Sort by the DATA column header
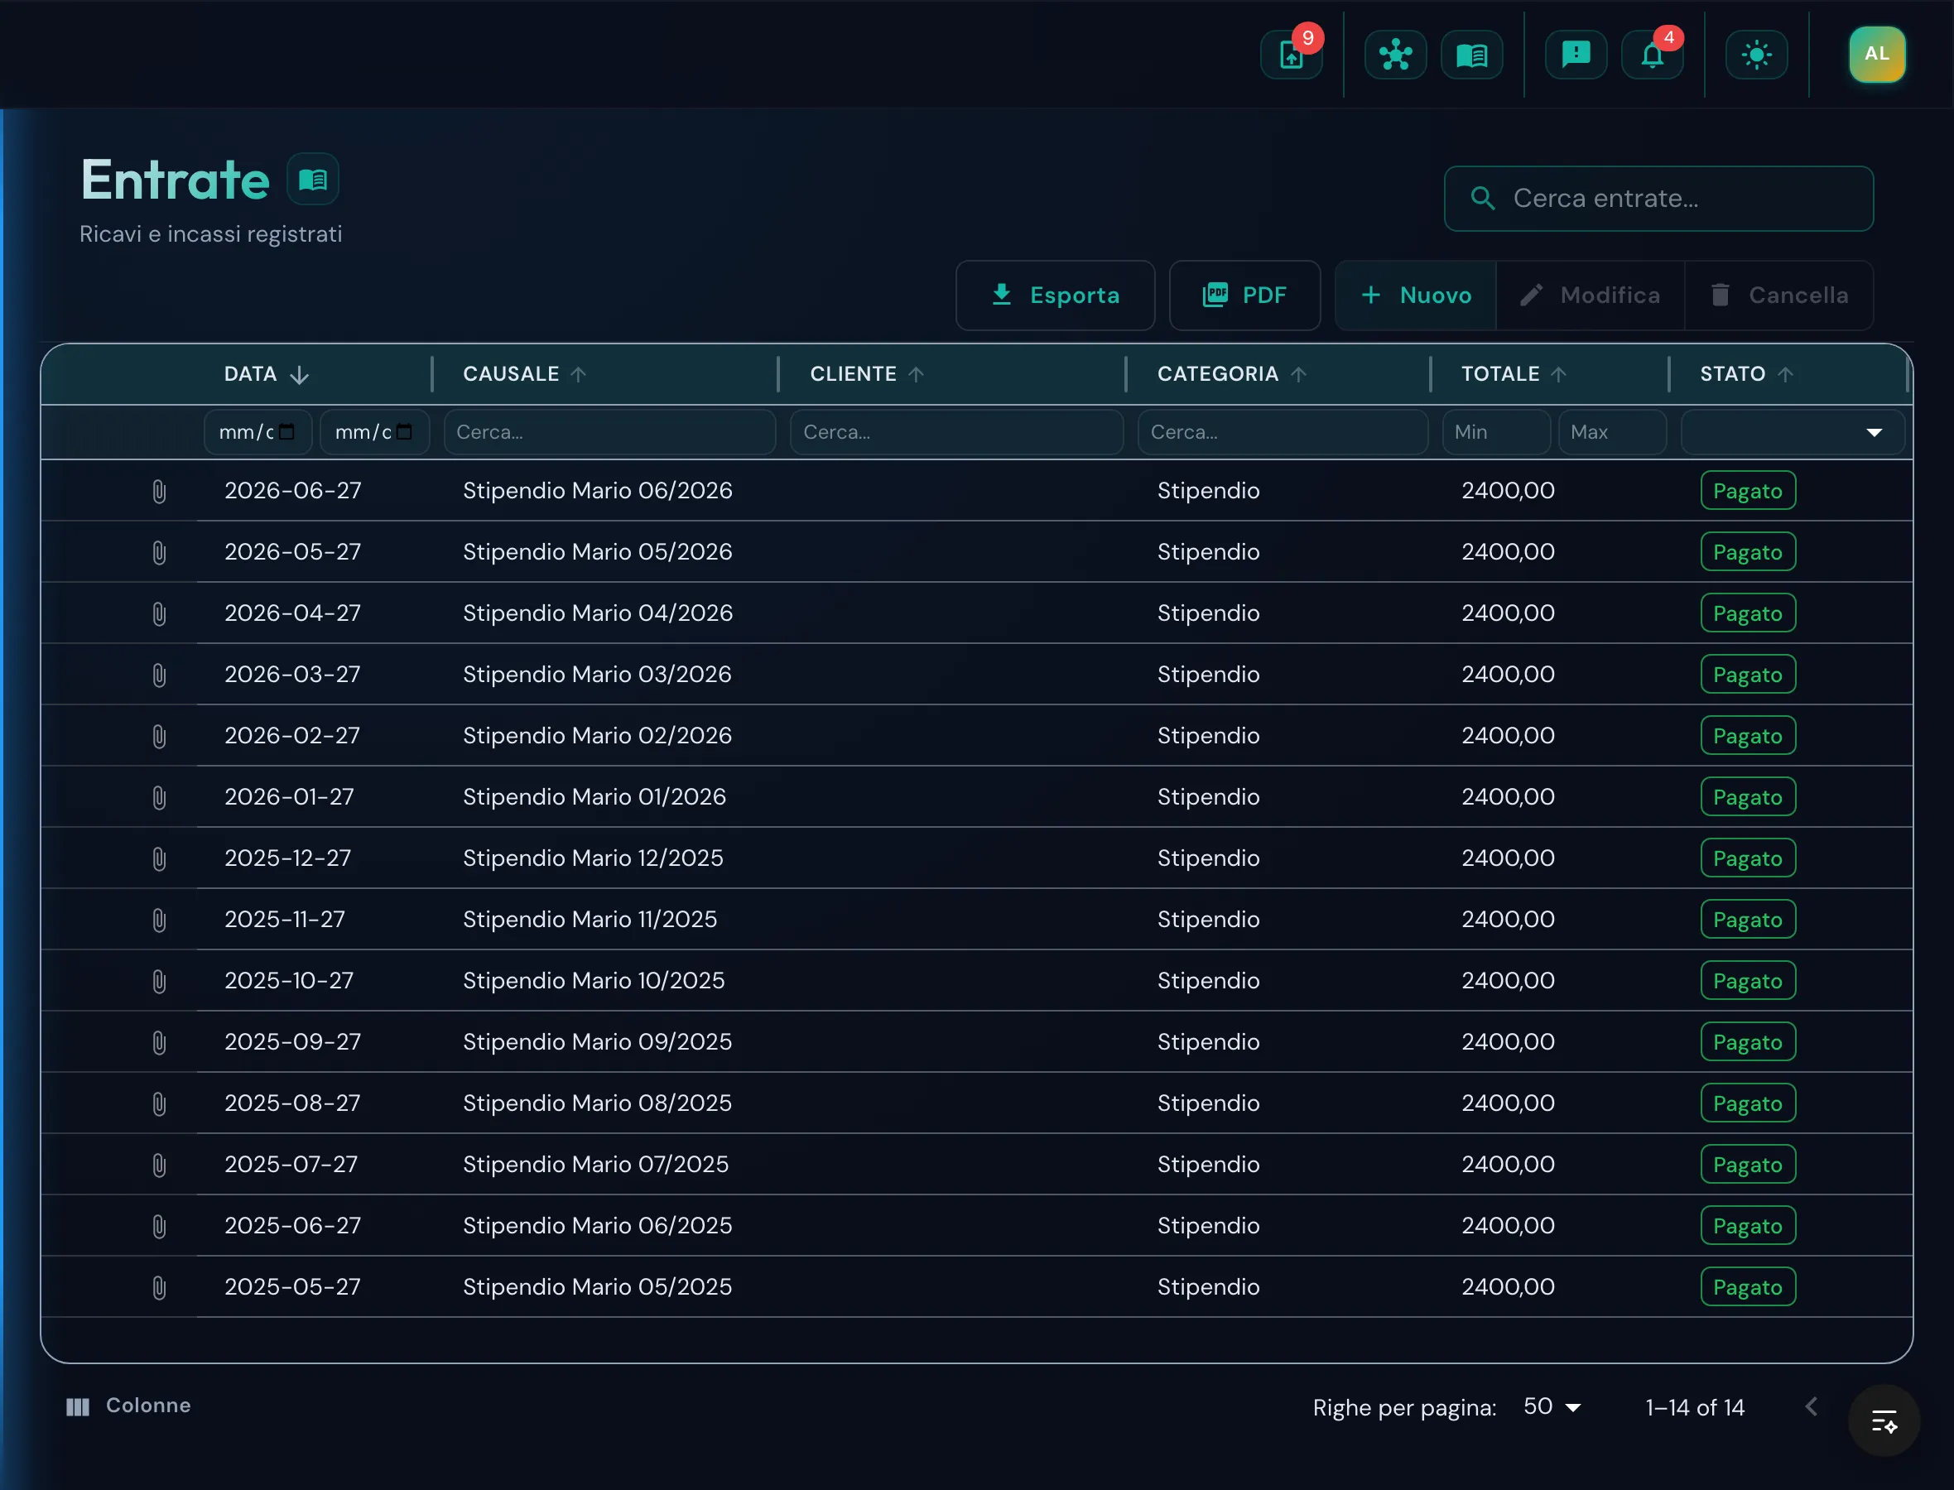 pos(266,374)
